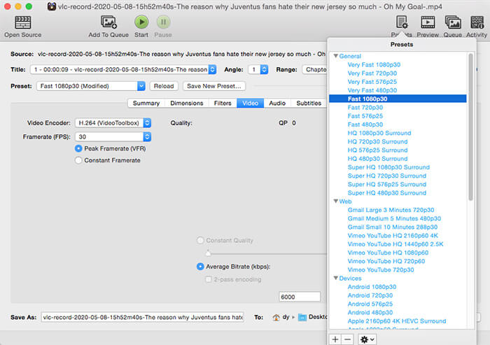490x345 pixels.
Task: Click the Save As filename field
Action: point(143,318)
